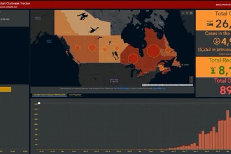
Task: Open the Select a Province dropdown in header
Action: pos(223,5)
